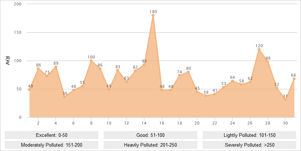Click the x-axis day label 16
Viewport: 301px width, 151px height.
coord(162,123)
